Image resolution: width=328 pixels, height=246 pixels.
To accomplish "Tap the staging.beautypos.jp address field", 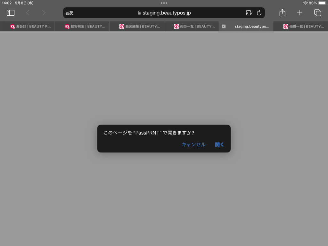I will tap(164, 13).
